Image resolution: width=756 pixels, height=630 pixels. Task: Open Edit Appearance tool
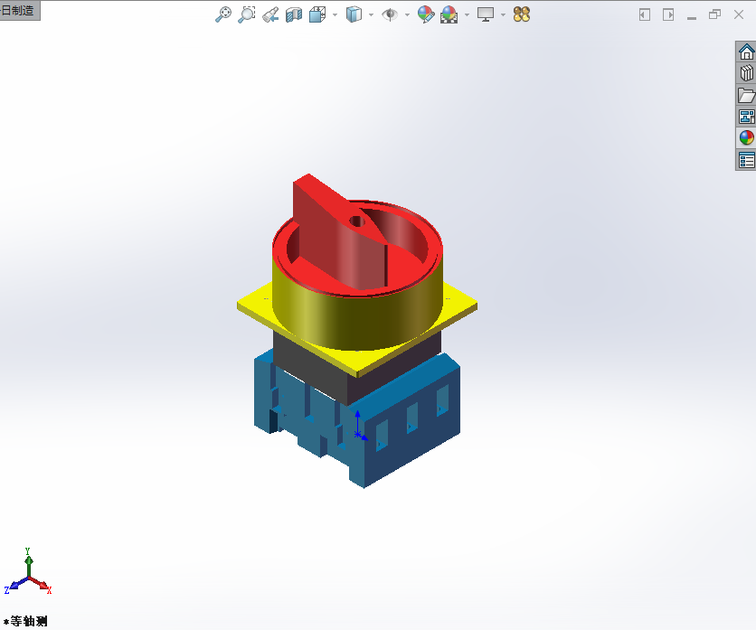pyautogui.click(x=426, y=14)
